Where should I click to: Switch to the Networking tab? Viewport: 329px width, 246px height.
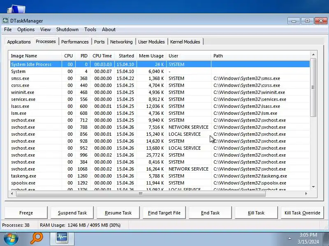121,42
